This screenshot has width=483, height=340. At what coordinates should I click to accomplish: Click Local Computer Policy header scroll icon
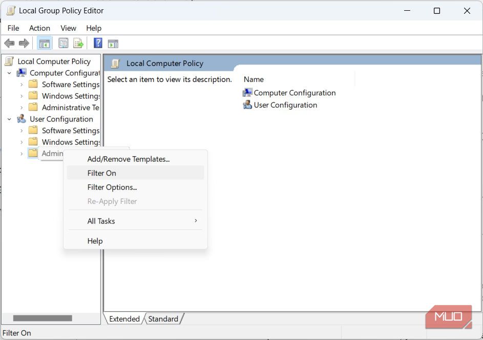click(x=115, y=63)
